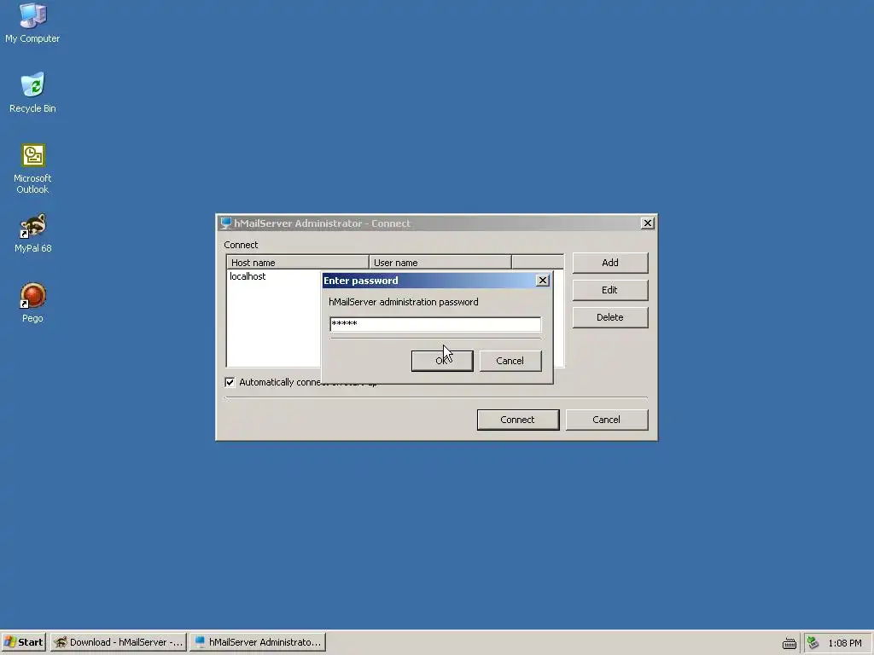Confirm the password with OK
Viewport: 874px width, 655px height.
pos(442,361)
